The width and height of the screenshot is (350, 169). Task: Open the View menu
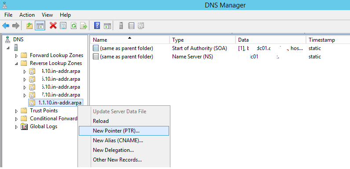(x=47, y=15)
